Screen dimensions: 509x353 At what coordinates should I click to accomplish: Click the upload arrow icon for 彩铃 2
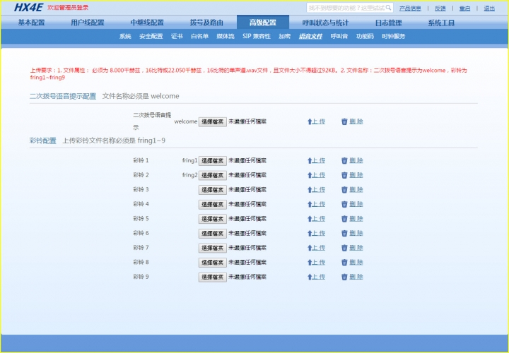(310, 175)
